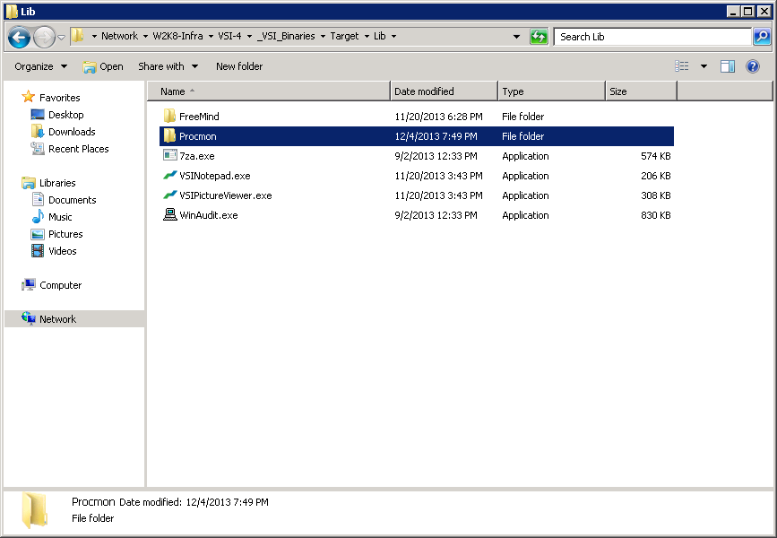Maximize the Lib window
Viewport: 777px width, 538px height.
pos(748,11)
